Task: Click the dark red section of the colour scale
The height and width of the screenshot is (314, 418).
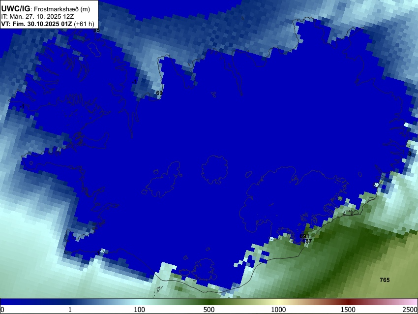Action: 348,302
